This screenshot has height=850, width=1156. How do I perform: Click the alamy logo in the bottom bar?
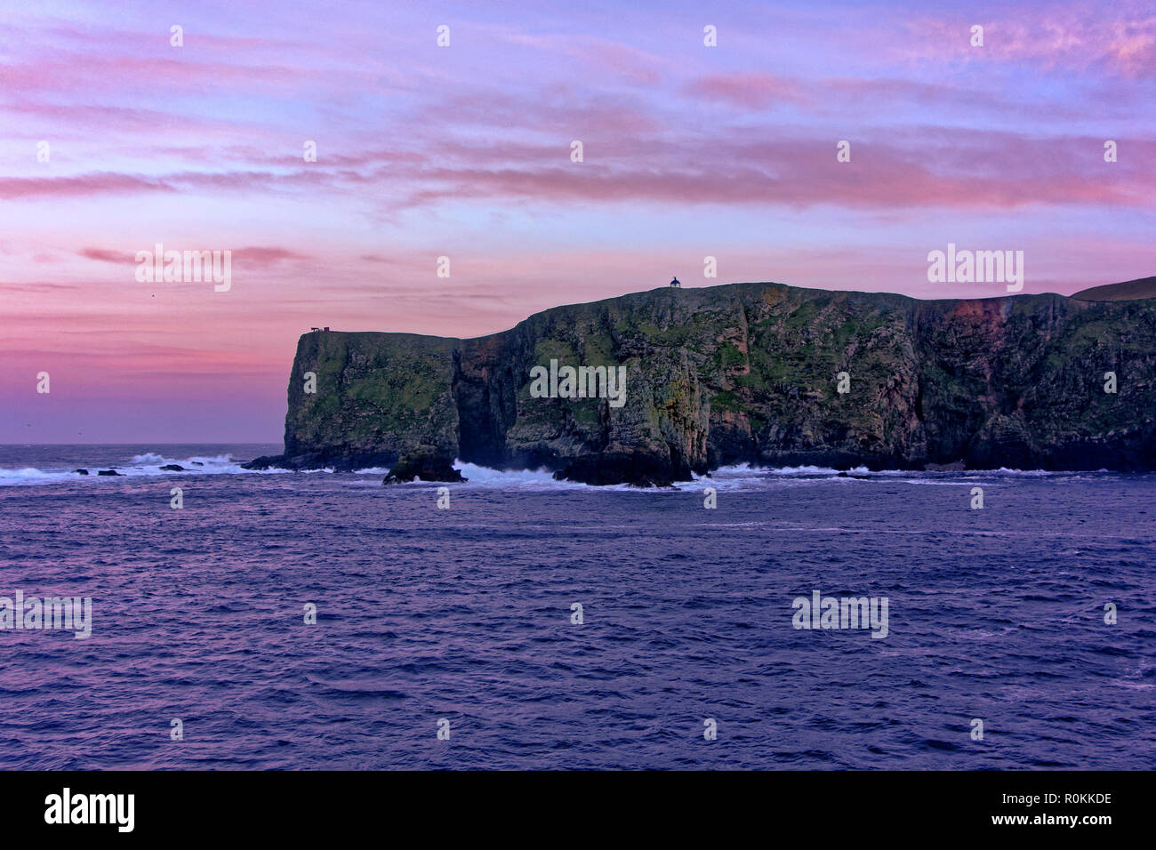pos(90,810)
